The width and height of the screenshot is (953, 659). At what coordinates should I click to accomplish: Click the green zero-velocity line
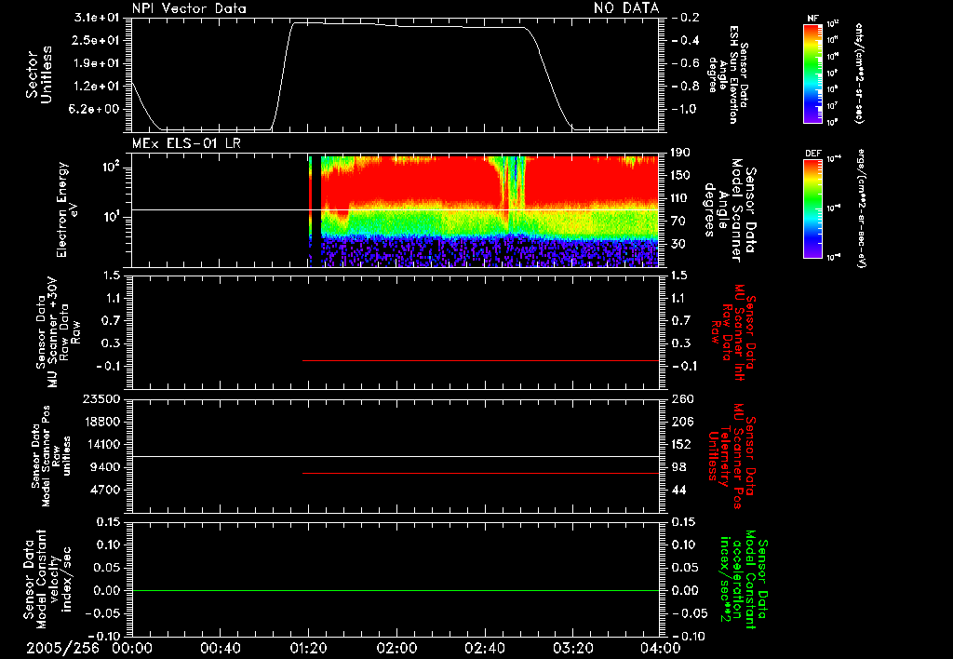pyautogui.click(x=395, y=590)
